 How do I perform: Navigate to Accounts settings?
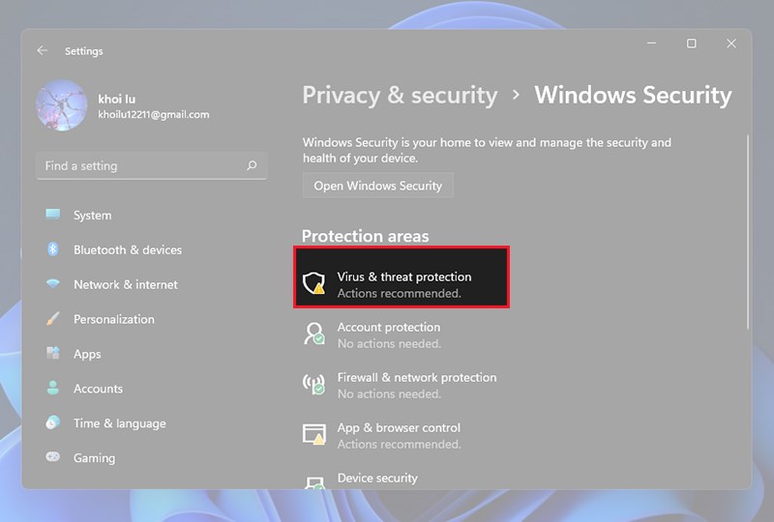pyautogui.click(x=98, y=389)
